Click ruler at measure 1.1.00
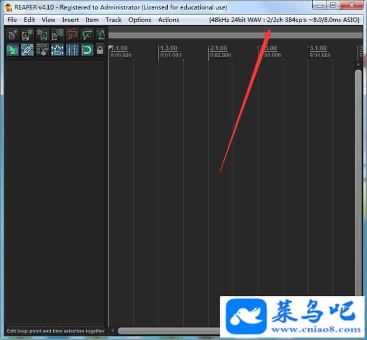This screenshot has height=340, width=367. click(119, 48)
